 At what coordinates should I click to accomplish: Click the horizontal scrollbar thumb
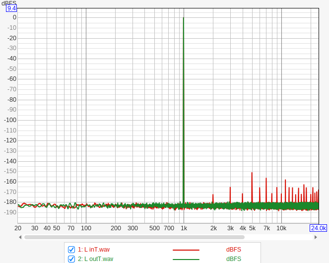pos(134,237)
